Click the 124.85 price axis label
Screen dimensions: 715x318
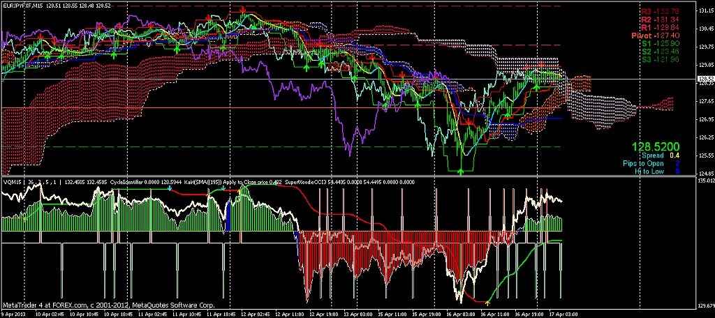[706, 173]
